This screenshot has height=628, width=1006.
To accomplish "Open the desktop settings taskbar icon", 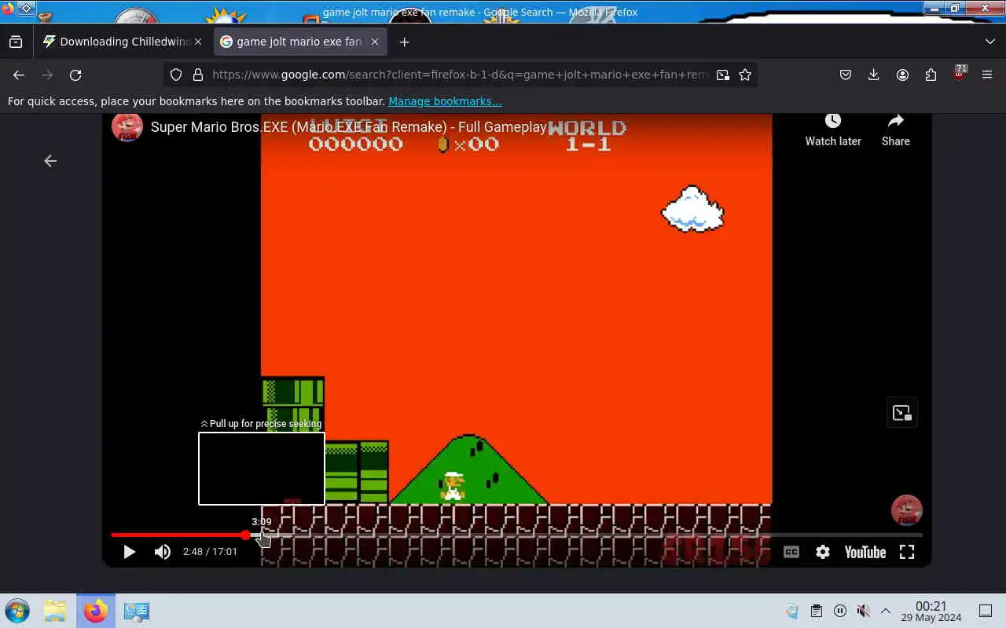I will tap(137, 611).
